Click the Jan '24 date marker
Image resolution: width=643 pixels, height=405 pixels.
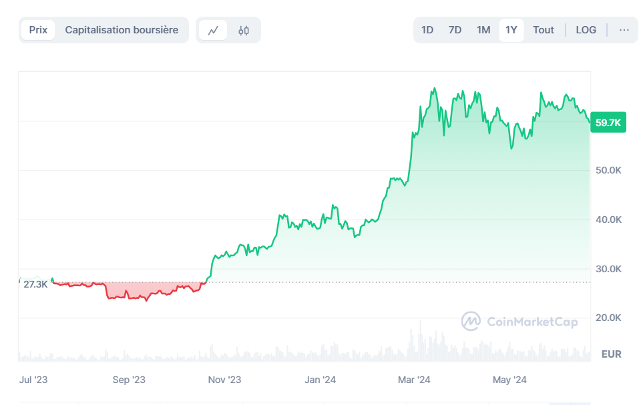[x=320, y=380]
